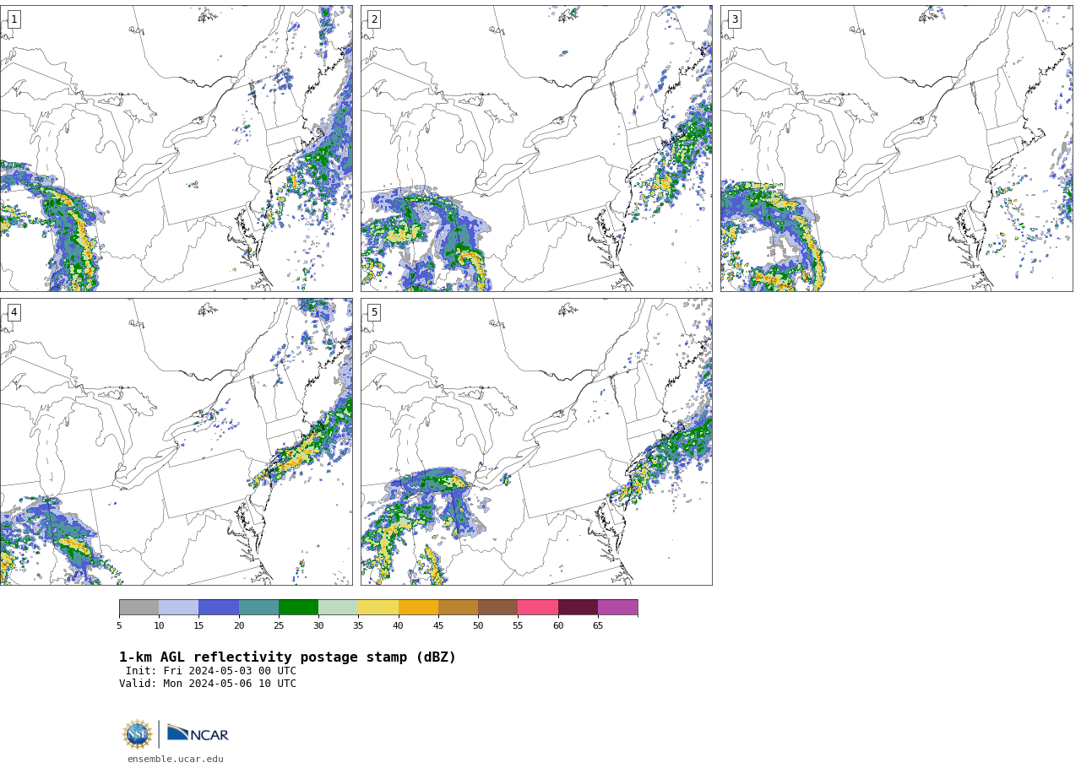This screenshot has width=1081, height=768.
Task: Click the light lavender 10-15 dBZ swatch
Action: [178, 608]
